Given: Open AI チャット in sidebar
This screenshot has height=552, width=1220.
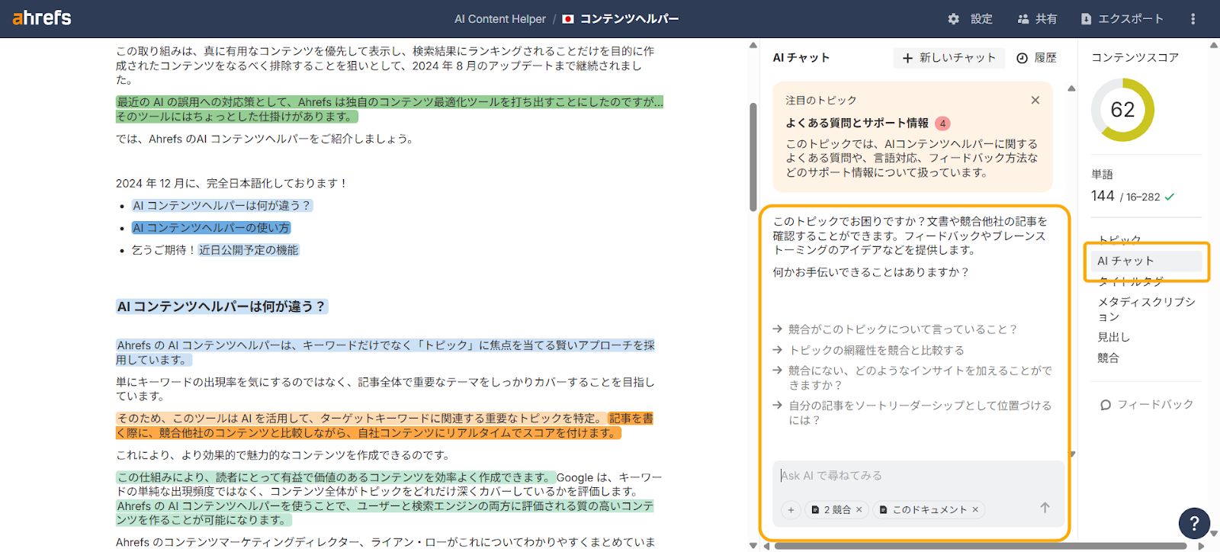Looking at the screenshot, I should click(1146, 261).
